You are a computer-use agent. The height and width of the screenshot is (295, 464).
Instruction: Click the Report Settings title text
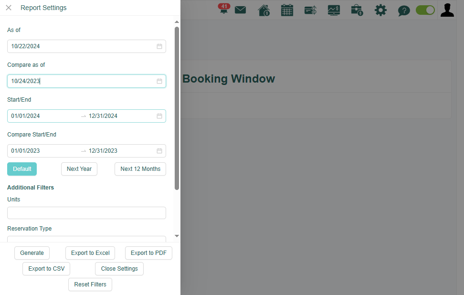pos(43,8)
